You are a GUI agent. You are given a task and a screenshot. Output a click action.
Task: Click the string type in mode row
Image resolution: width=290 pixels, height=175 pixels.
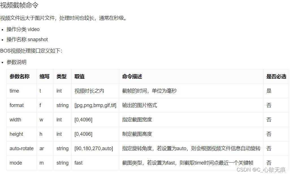tap(62, 163)
